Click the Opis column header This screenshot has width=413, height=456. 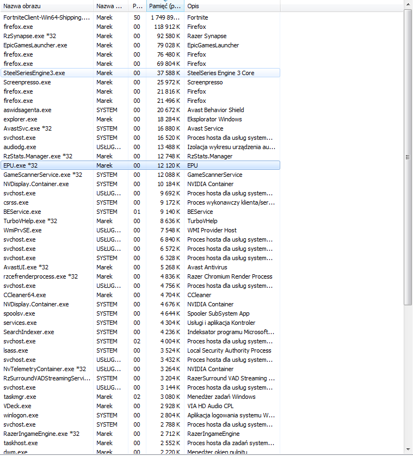[x=232, y=6]
